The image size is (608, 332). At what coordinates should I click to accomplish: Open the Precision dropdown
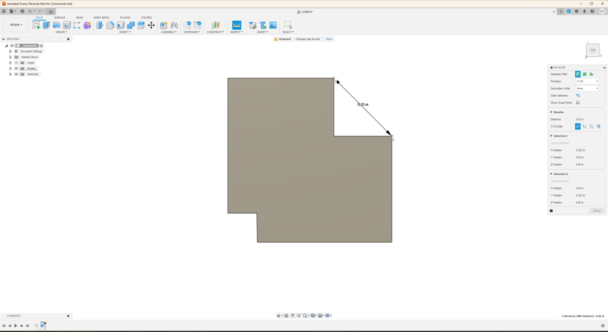click(587, 81)
